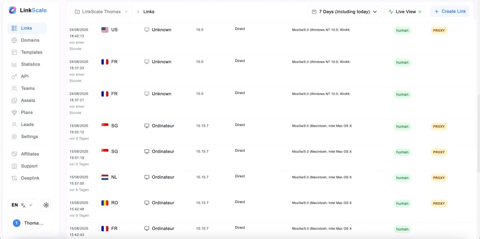Select Links in the sidebar menu
Screen dimensions: 480x239
(x=27, y=28)
